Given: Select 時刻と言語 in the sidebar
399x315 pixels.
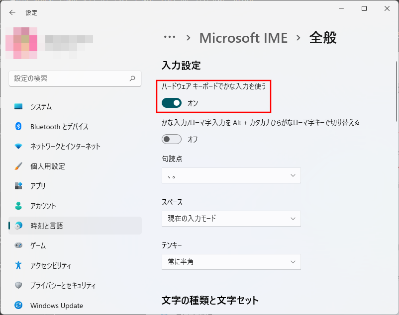Looking at the screenshot, I should point(75,226).
